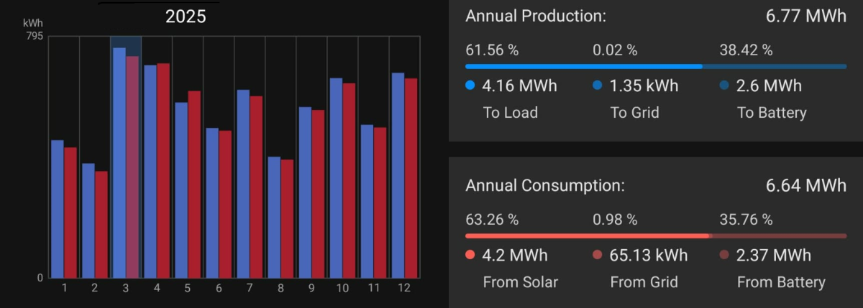Click the Annual Production blue progress bar
The image size is (863, 308).
coord(583,66)
